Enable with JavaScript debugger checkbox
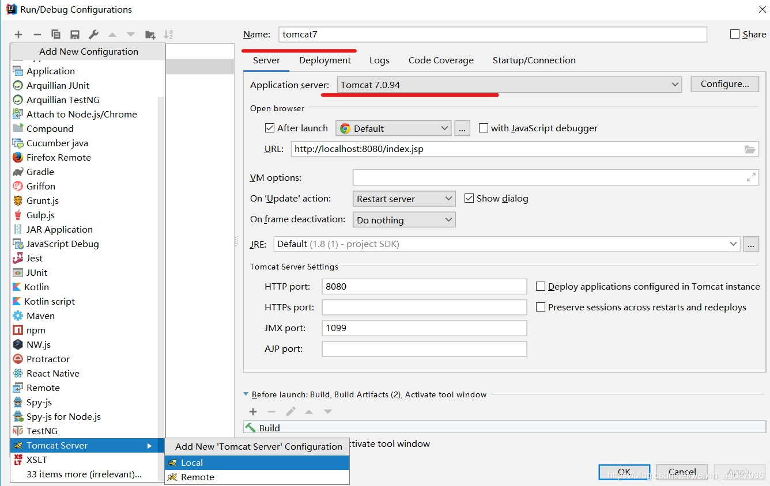Viewport: 770px width, 486px height. pyautogui.click(x=484, y=128)
